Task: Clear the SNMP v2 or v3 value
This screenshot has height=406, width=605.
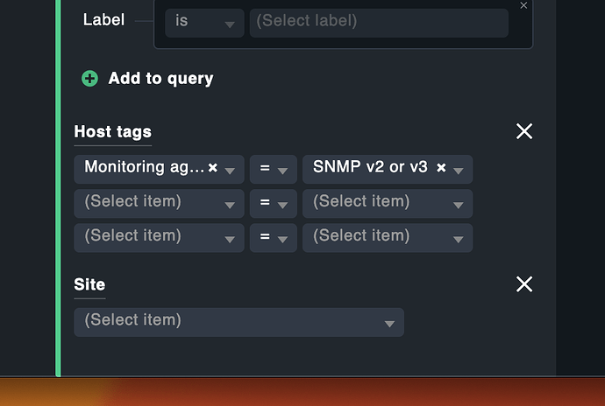Action: (441, 168)
